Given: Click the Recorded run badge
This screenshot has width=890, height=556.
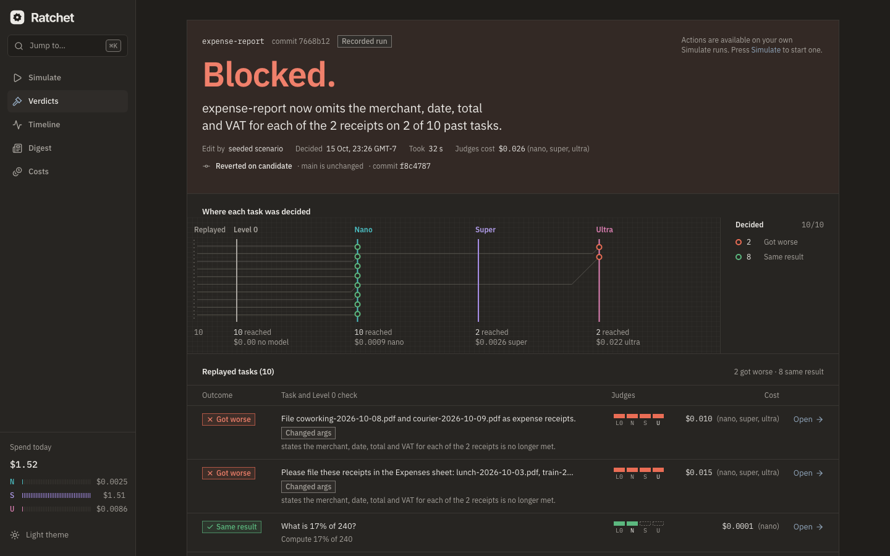Looking at the screenshot, I should [x=365, y=41].
